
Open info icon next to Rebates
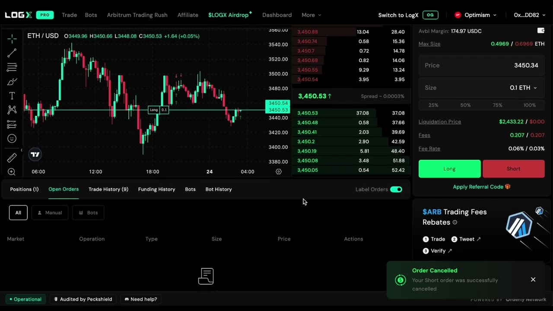point(454,222)
